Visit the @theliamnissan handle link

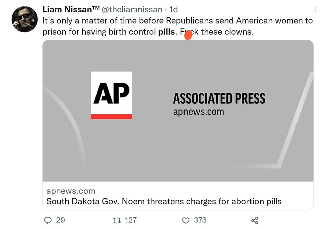pos(131,10)
